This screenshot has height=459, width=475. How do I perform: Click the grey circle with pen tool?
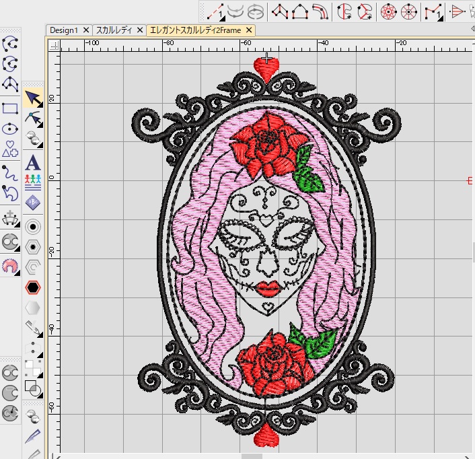tap(10, 413)
